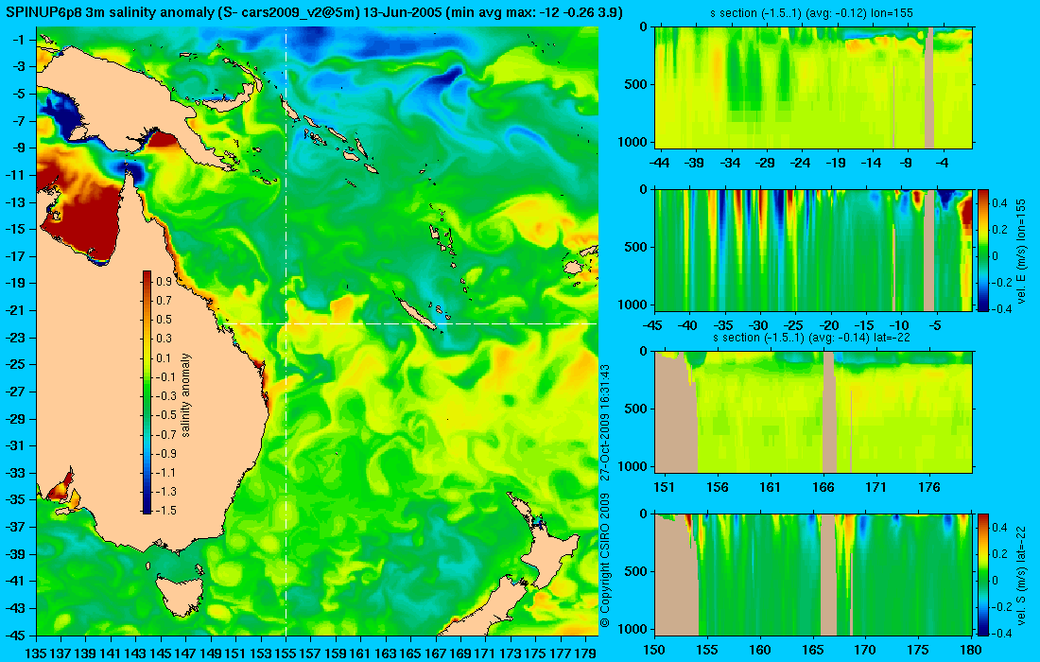The width and height of the screenshot is (1040, 662).
Task: Click the 's section (avg: -0.12) lon=155' title
Action: tap(814, 12)
